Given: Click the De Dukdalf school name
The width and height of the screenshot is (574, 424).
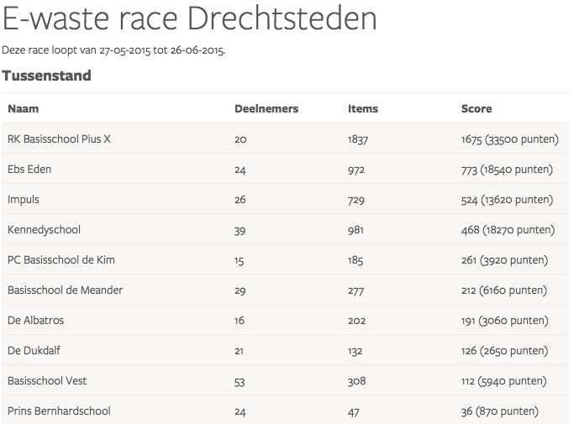Looking at the screenshot, I should pos(34,351).
